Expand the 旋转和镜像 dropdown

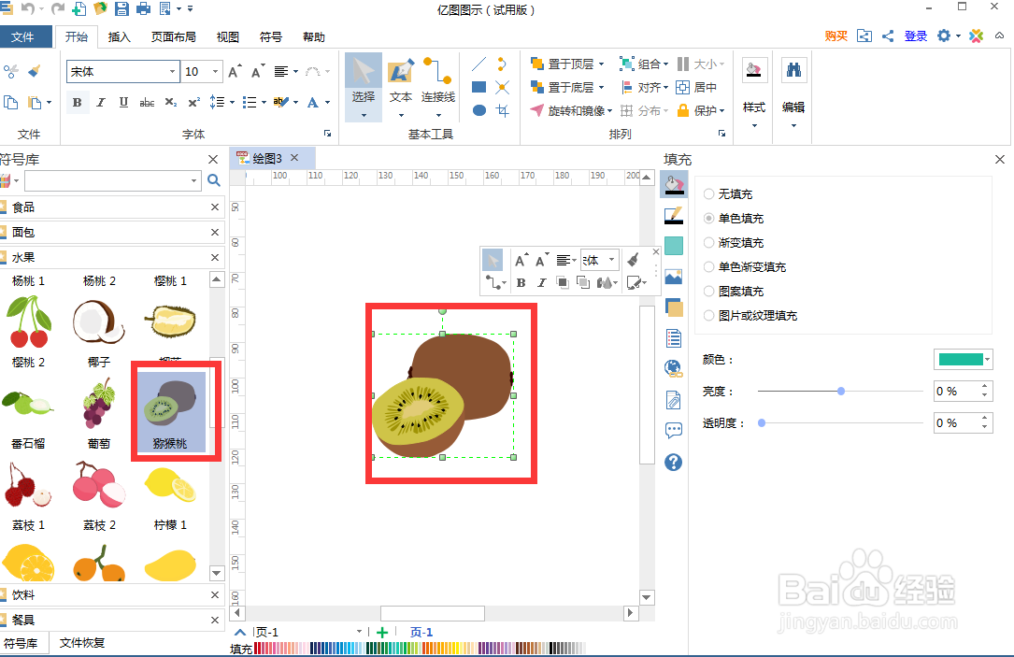point(610,110)
